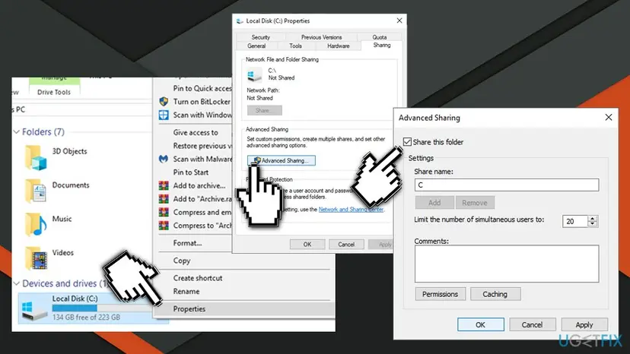Click Cancel in Advanced Sharing dialog
Viewport: 630px width, 354px height.
[532, 324]
